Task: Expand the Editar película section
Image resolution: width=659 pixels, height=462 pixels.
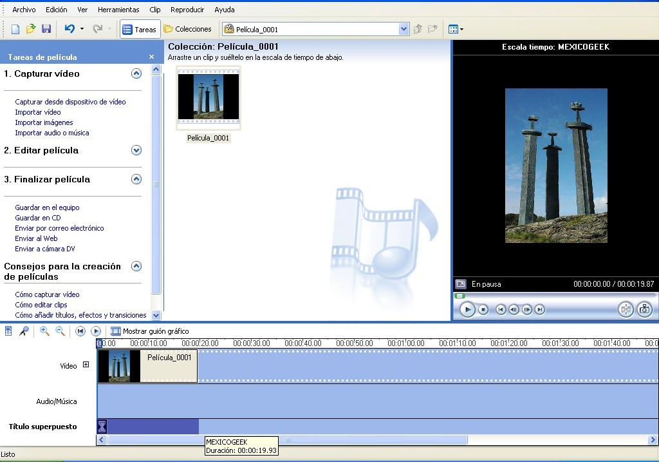Action: 136,150
